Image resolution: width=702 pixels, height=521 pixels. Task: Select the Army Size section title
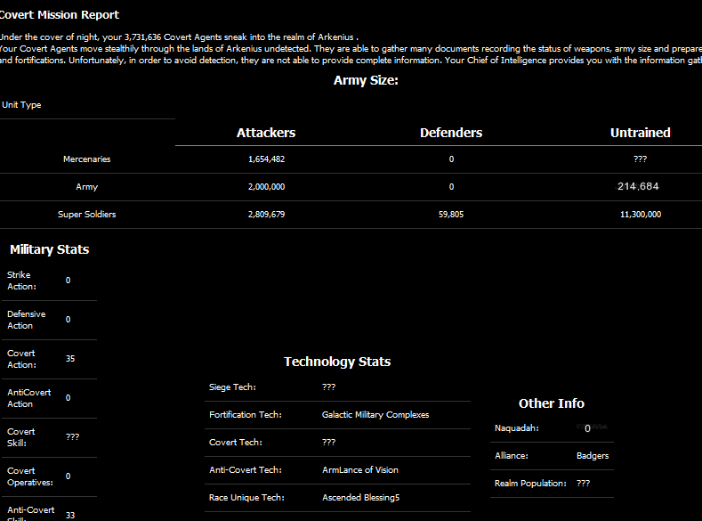(366, 80)
